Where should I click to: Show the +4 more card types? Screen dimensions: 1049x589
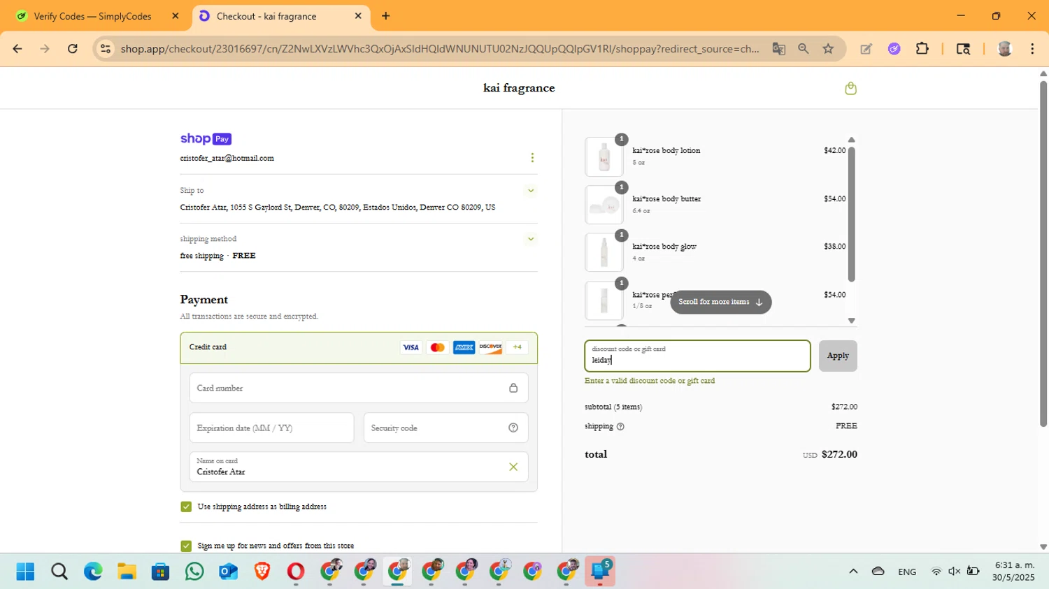click(x=518, y=347)
